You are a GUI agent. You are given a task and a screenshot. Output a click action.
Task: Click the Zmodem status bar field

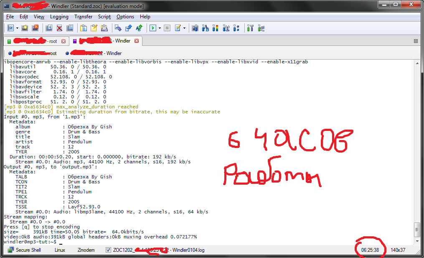coord(86,250)
